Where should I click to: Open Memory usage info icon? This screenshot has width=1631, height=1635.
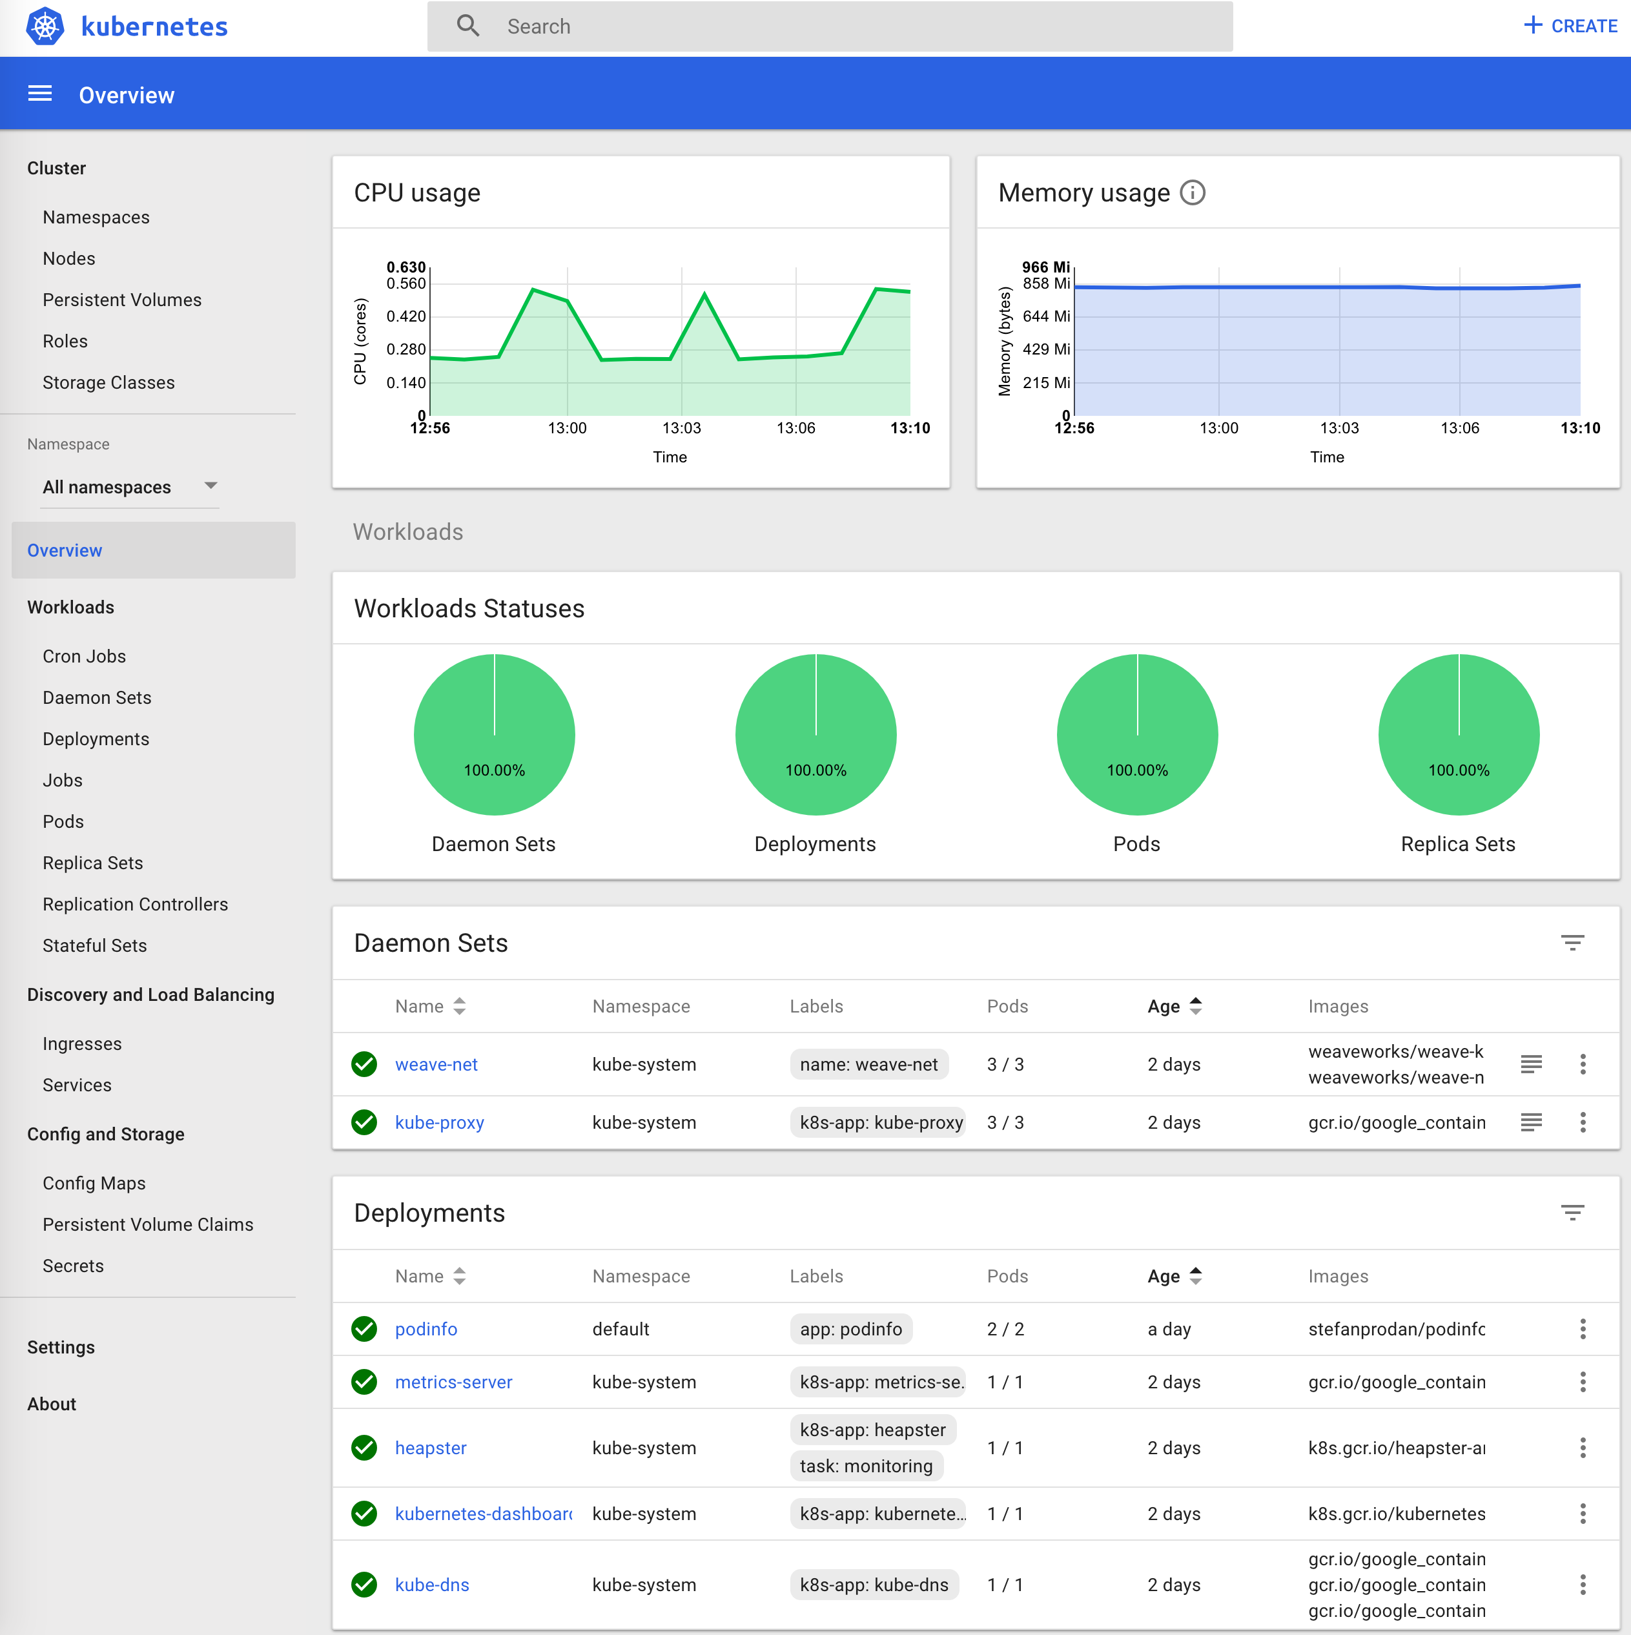pyautogui.click(x=1193, y=193)
